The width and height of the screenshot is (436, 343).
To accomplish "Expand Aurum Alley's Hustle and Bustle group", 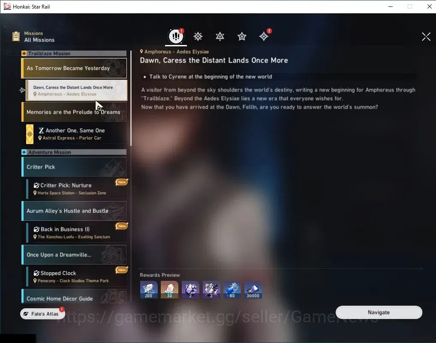I will [74, 211].
